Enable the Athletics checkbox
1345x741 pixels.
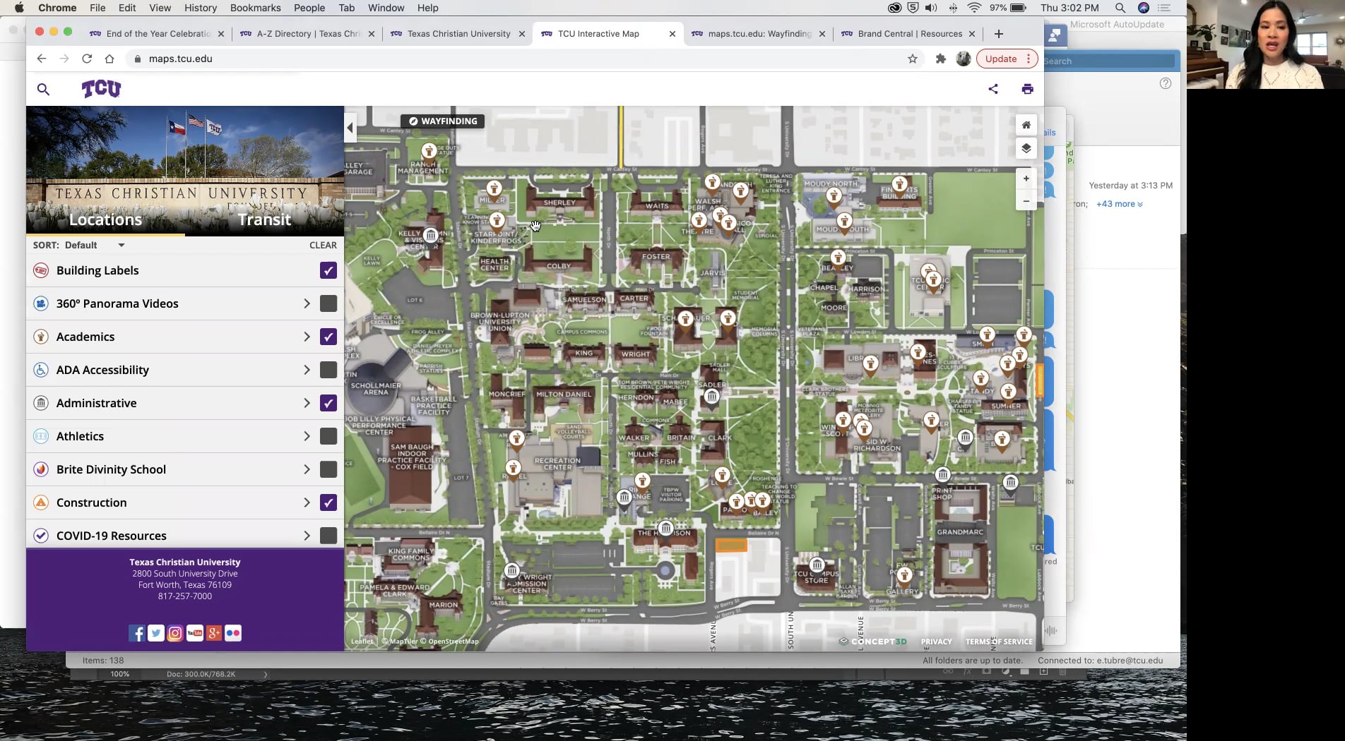[328, 436]
